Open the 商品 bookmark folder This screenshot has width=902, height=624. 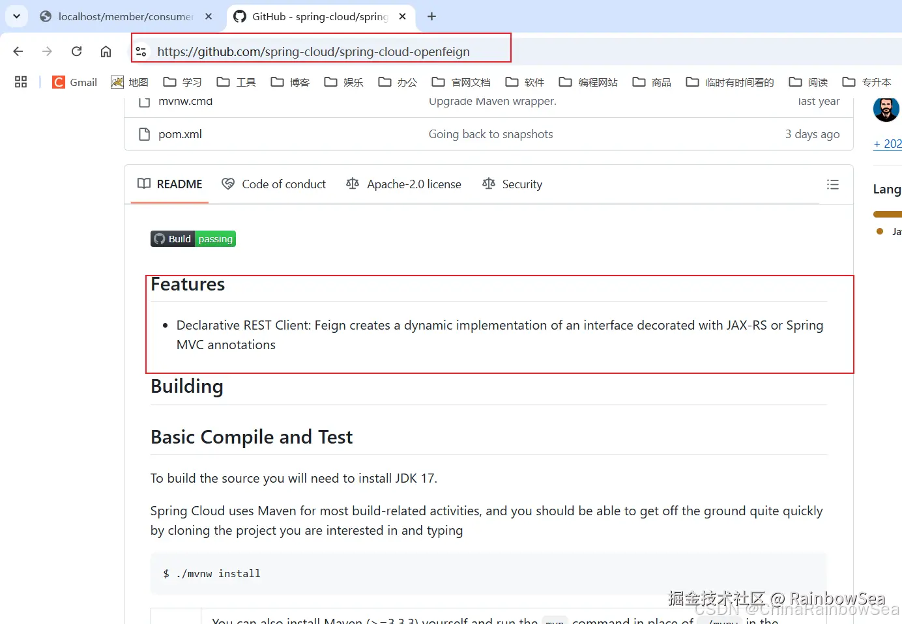coord(652,82)
